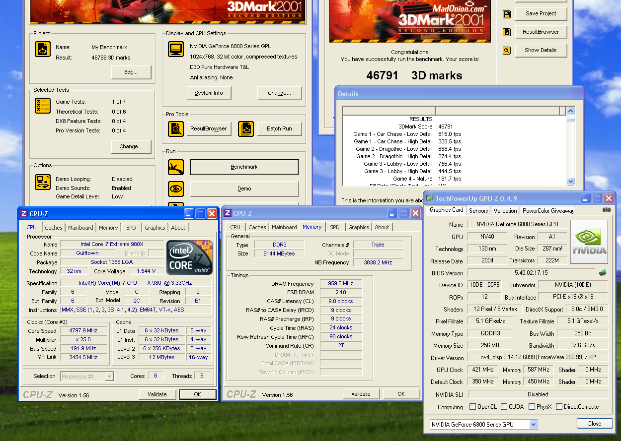This screenshot has height=441, width=621.
Task: Open the Mainboard tab in the CPU-Z processor window
Action: click(81, 228)
